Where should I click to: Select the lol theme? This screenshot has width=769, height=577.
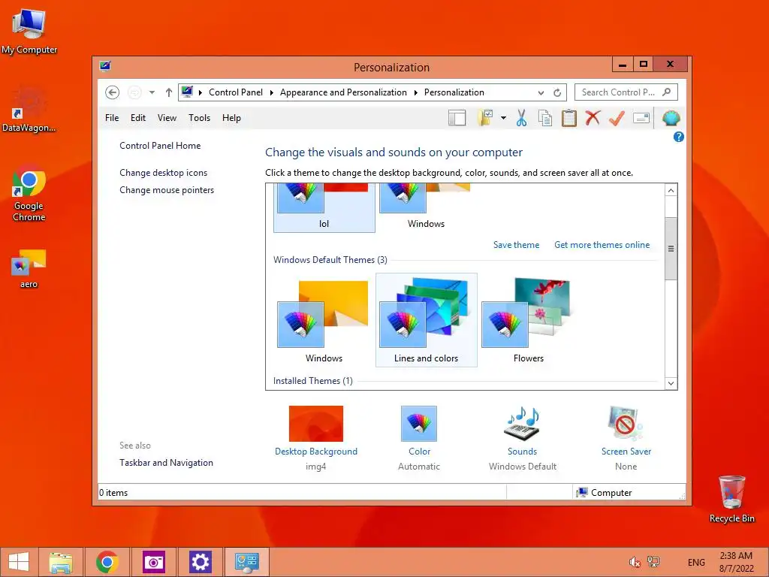click(x=324, y=208)
